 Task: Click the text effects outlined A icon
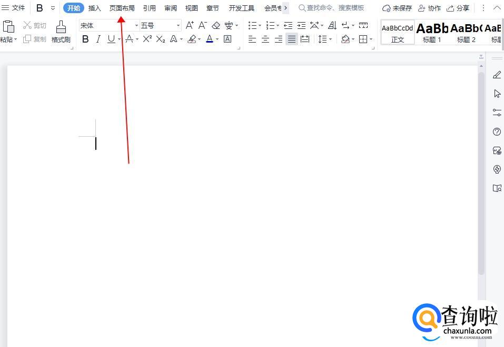[x=174, y=39]
